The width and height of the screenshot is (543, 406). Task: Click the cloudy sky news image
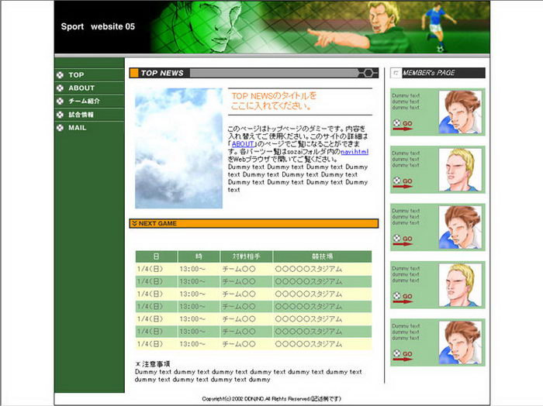pyautogui.click(x=178, y=148)
